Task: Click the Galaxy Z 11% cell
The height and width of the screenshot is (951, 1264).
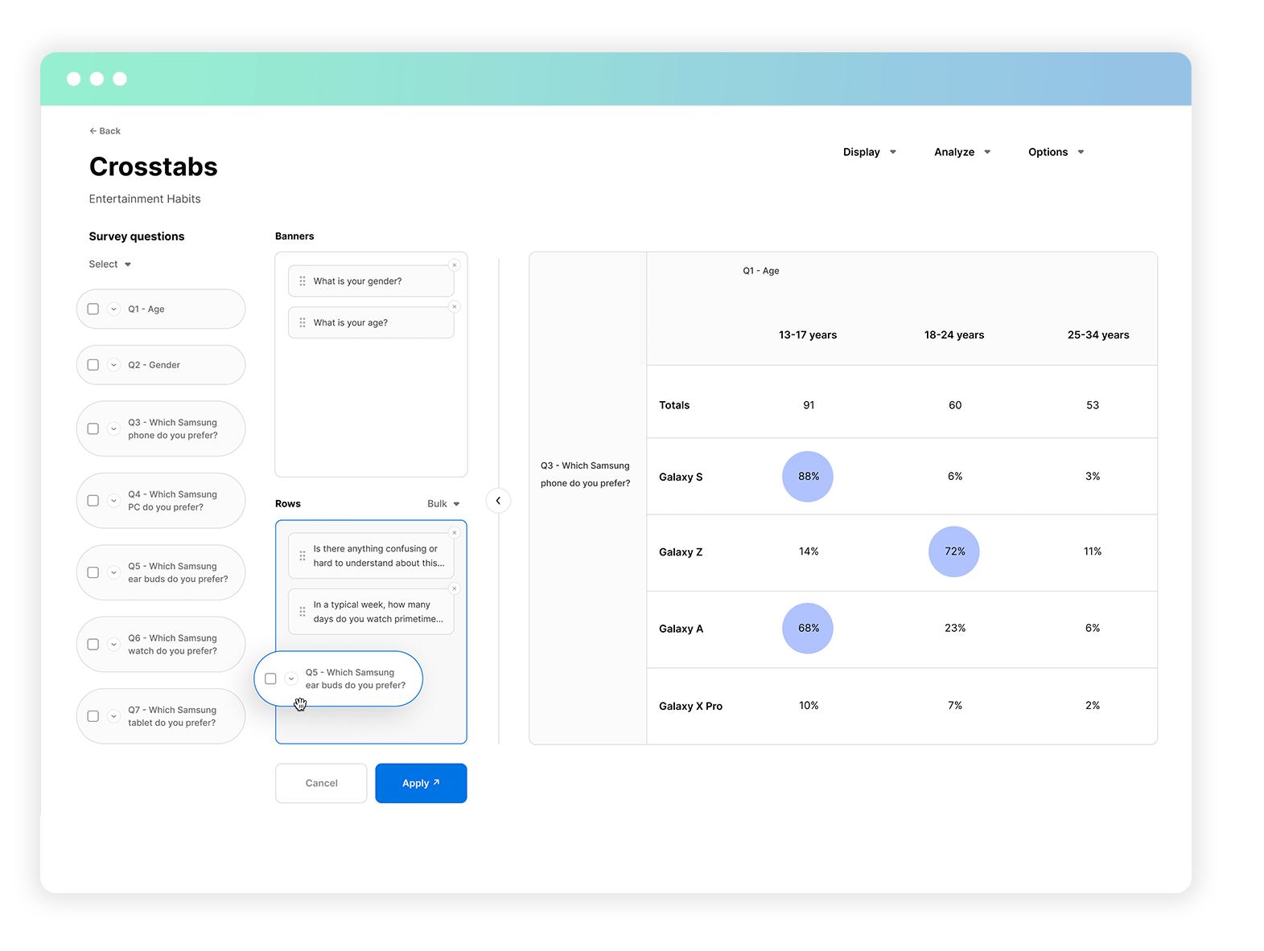Action: click(1093, 551)
